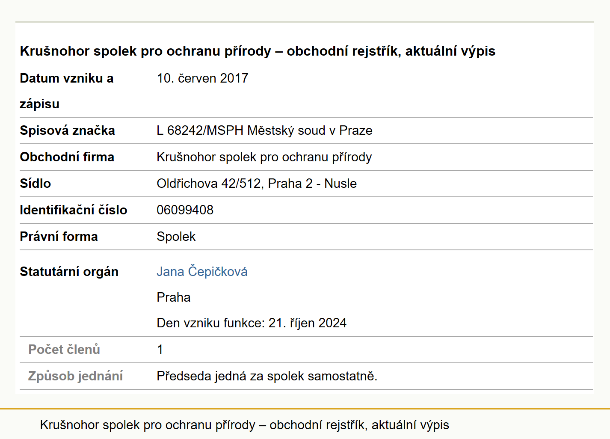Select the heading 'Krušnohor spolek pro ochranu přírody – obchodní rejstřík, aktuální výpis'

click(x=258, y=51)
